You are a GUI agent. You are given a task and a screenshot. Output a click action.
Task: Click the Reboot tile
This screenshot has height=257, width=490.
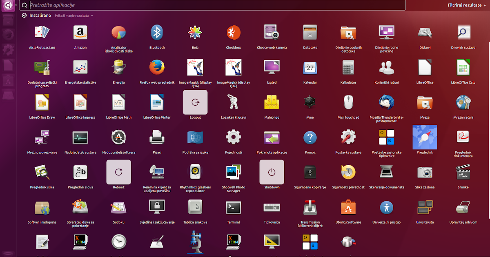click(118, 172)
